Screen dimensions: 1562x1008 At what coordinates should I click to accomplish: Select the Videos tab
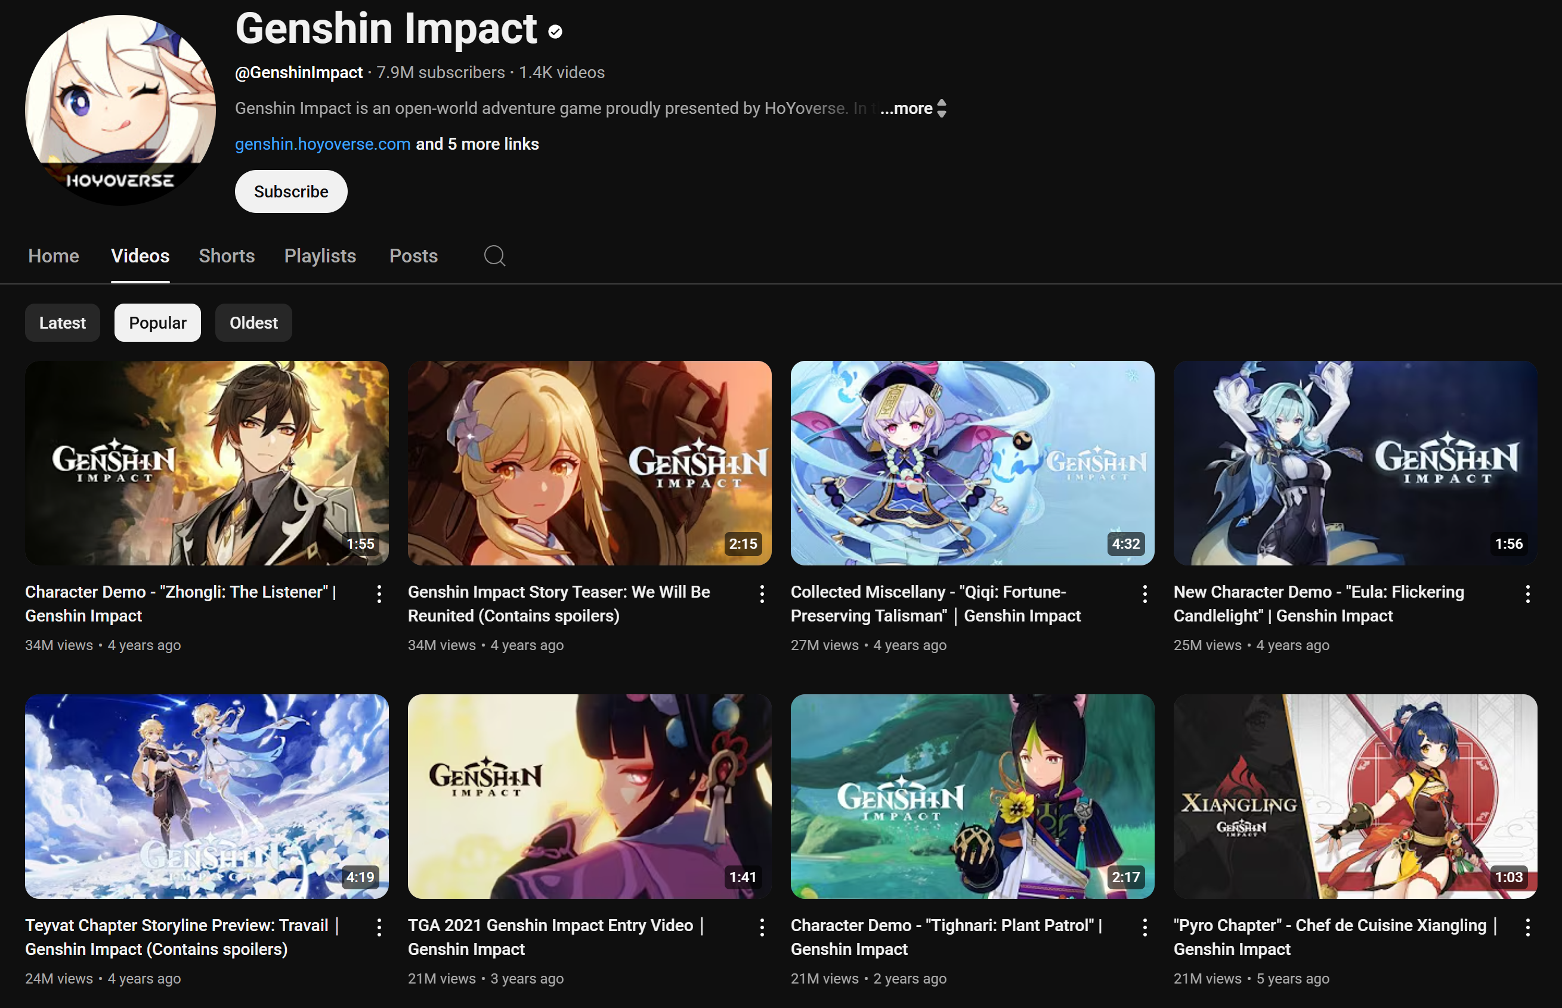[x=140, y=256]
